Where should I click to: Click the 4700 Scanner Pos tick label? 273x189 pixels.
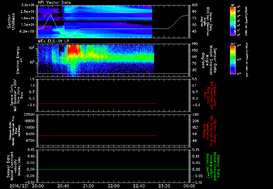click(30, 140)
